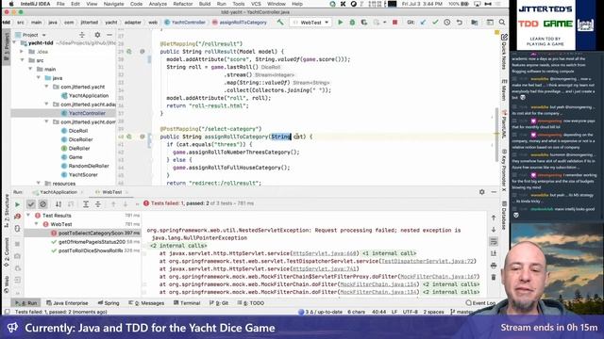
Task: Stop the running process with the red square
Action: 394,23
